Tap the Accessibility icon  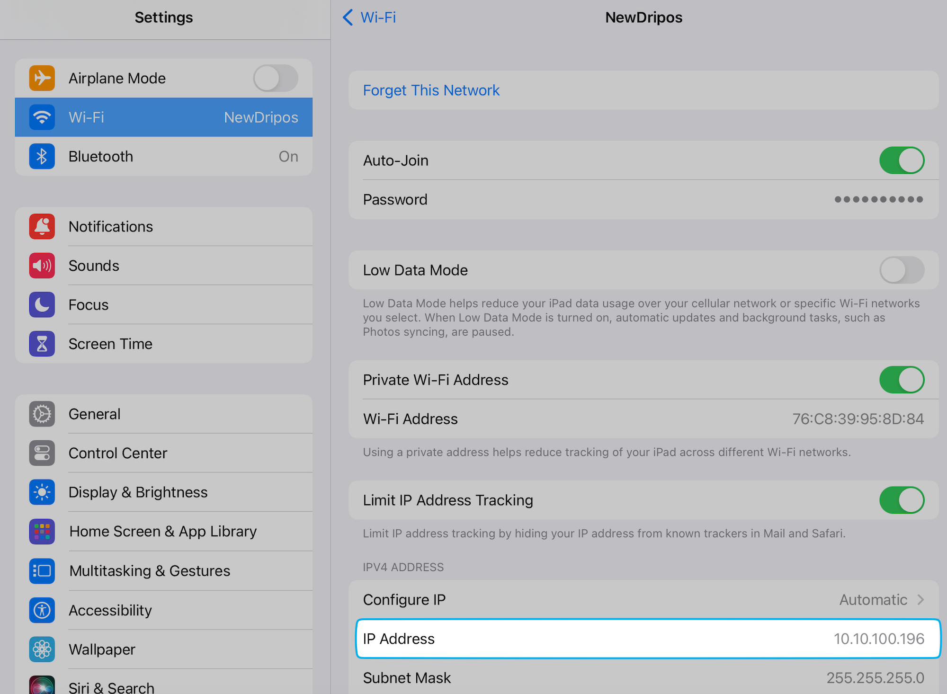(42, 610)
